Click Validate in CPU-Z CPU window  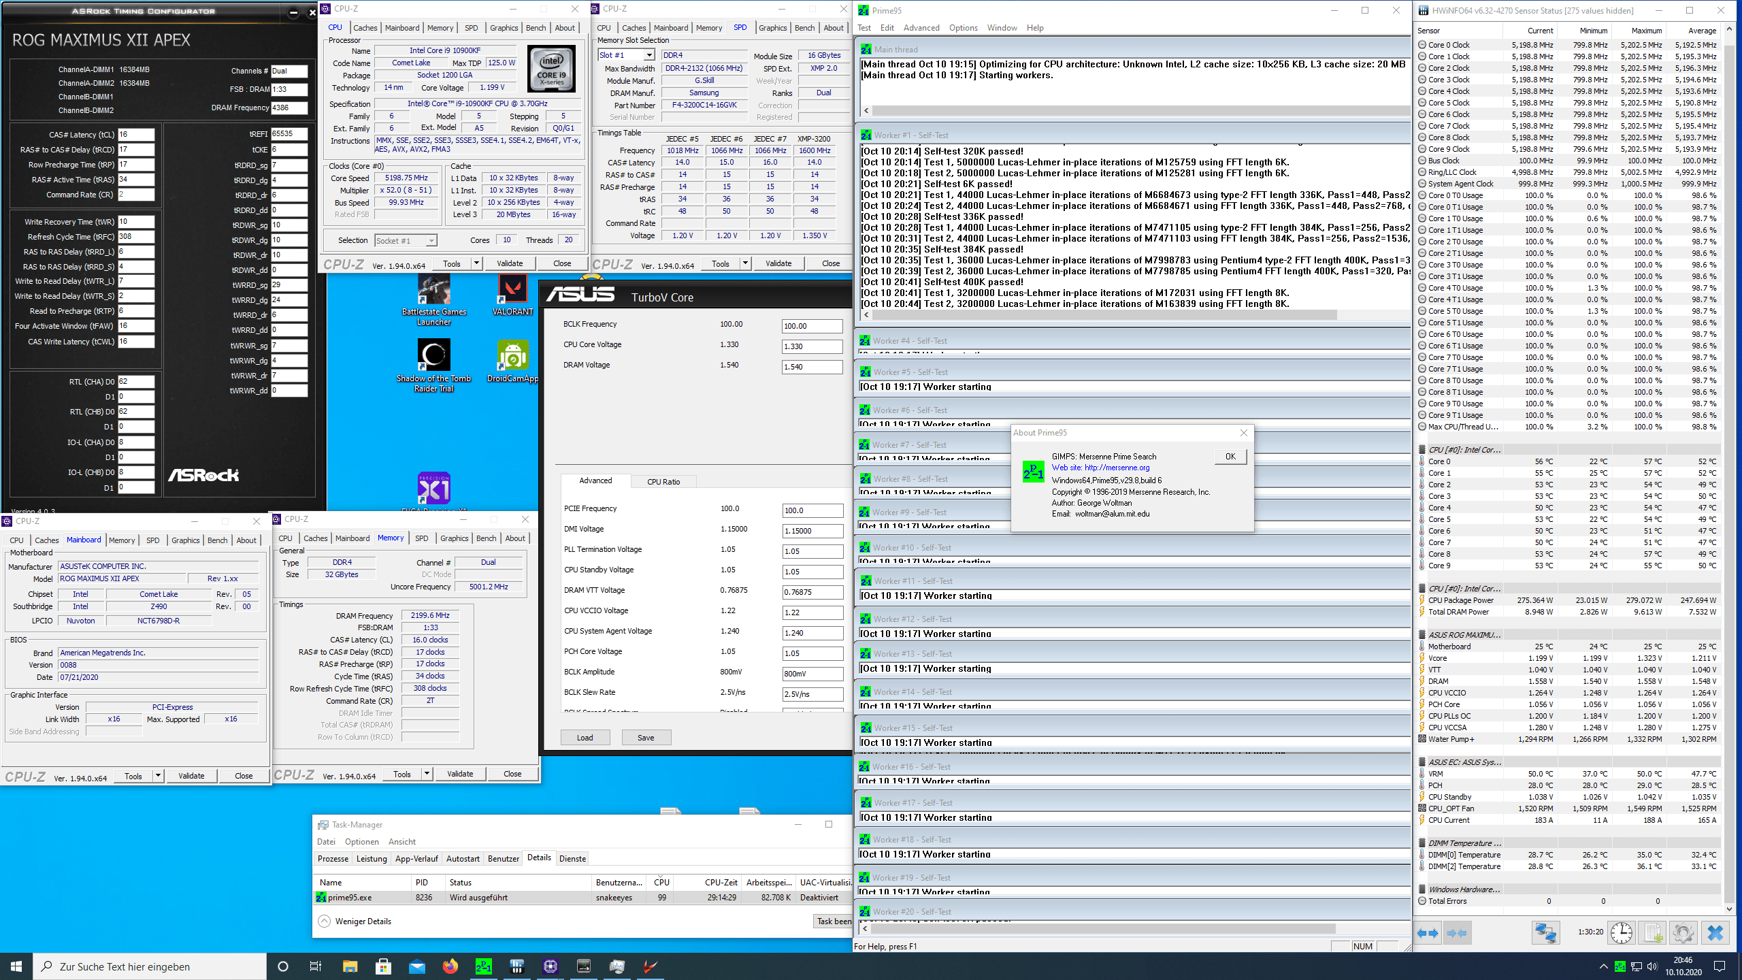[x=510, y=263]
